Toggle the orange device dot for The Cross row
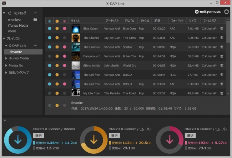The width and height of the screenshot is (232, 158). tap(57, 47)
